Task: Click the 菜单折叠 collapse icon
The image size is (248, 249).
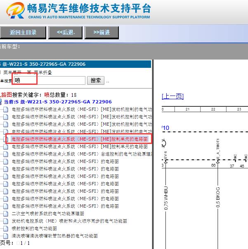Action: click(29, 72)
